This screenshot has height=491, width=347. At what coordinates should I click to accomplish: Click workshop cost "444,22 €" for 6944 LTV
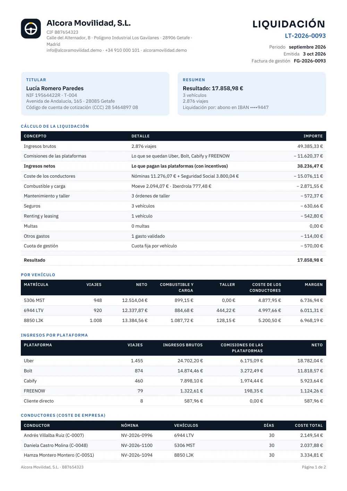(x=226, y=311)
